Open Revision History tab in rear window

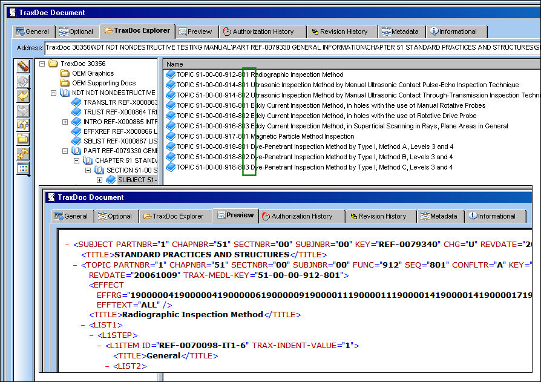pyautogui.click(x=341, y=31)
